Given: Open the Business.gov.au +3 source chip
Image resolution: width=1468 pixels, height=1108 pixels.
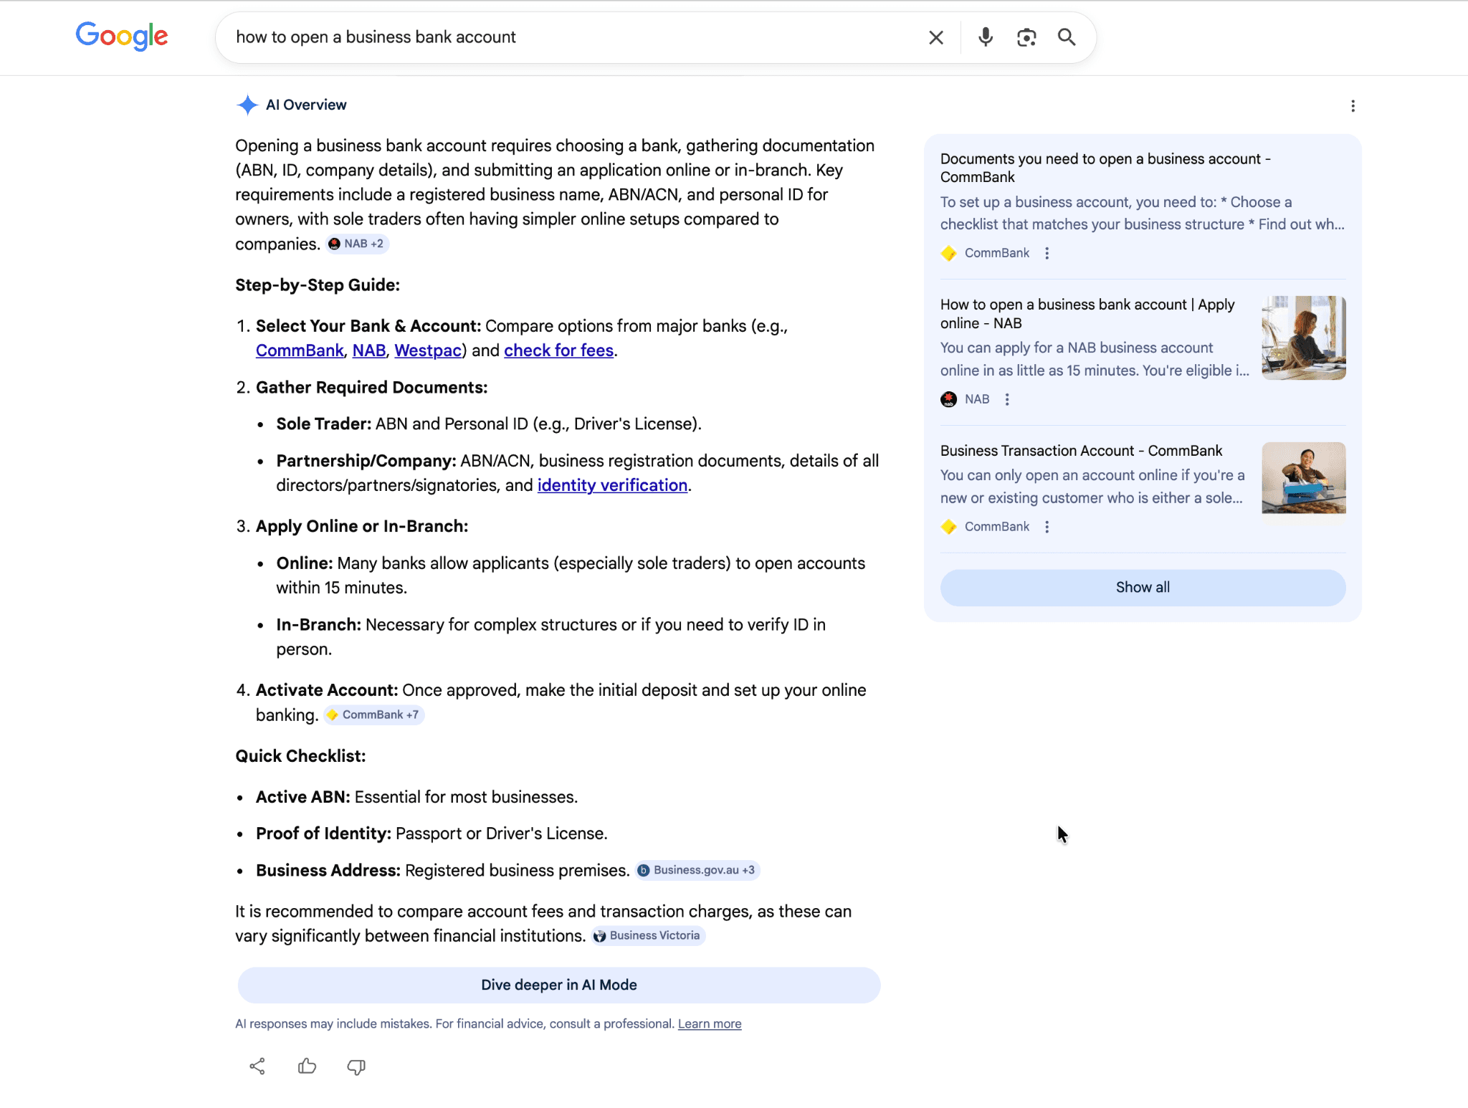Looking at the screenshot, I should pyautogui.click(x=696, y=869).
